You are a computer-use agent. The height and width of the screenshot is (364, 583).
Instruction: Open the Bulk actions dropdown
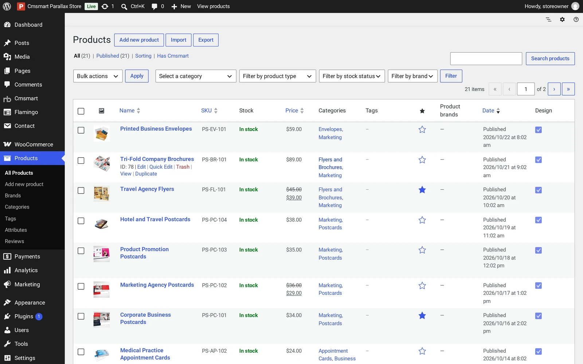tap(98, 76)
